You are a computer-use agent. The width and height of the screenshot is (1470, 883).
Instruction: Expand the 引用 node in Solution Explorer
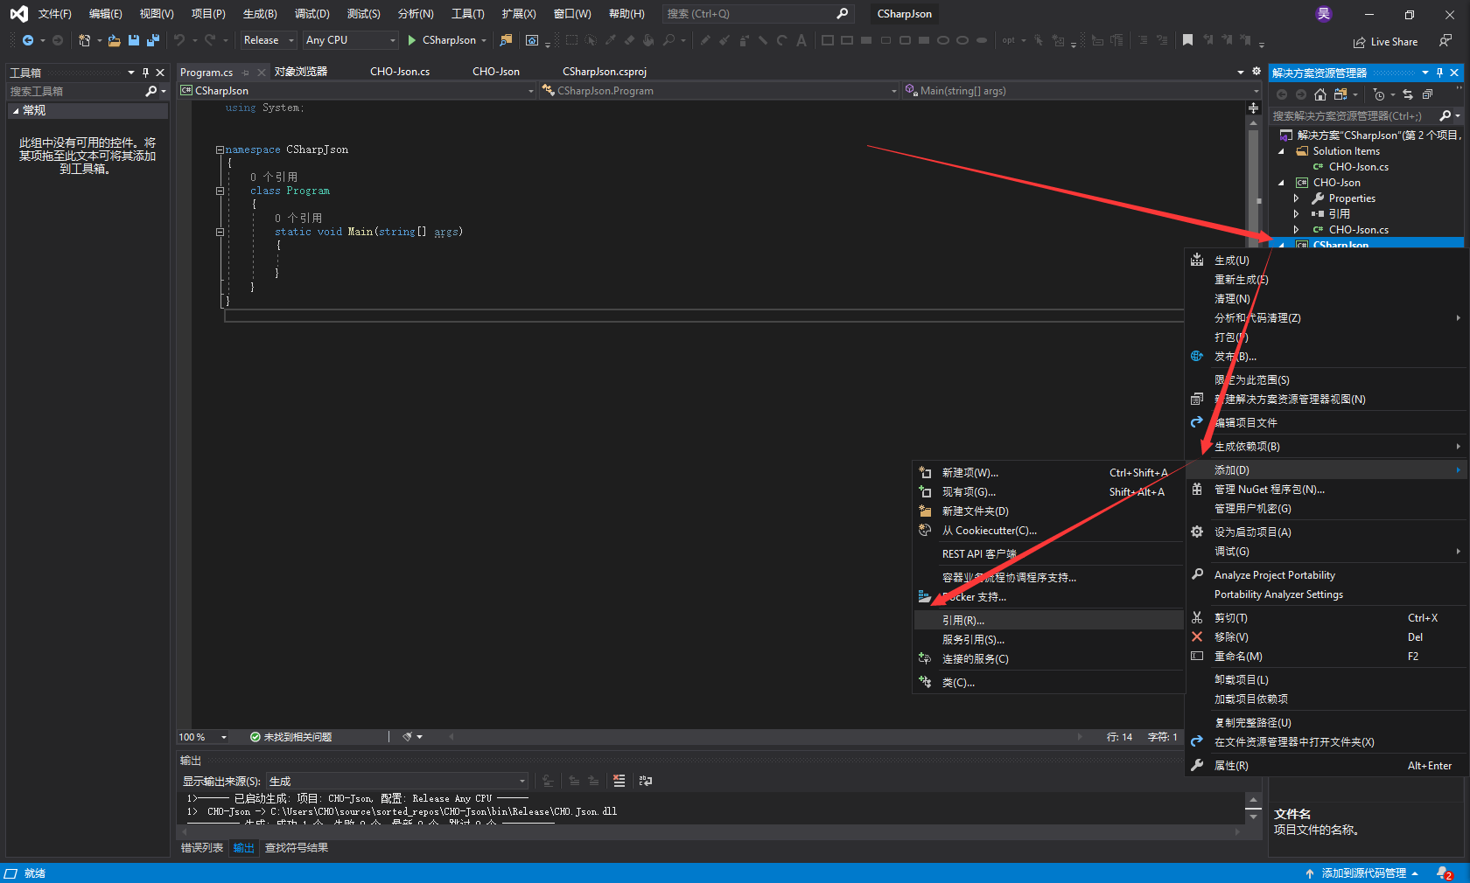(1297, 214)
